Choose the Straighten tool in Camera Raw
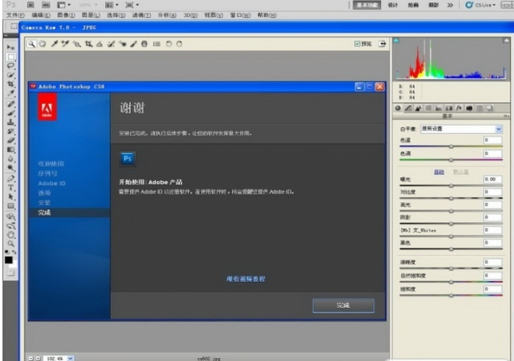514x361 pixels. coord(99,43)
